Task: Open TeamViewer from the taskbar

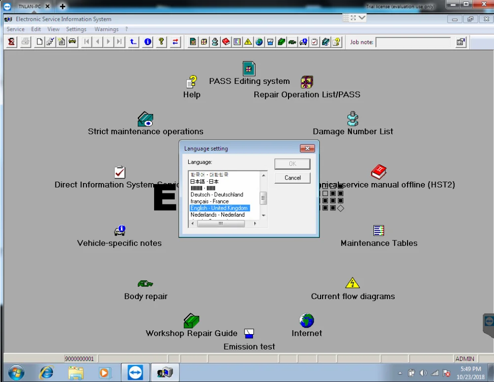Action: point(135,373)
